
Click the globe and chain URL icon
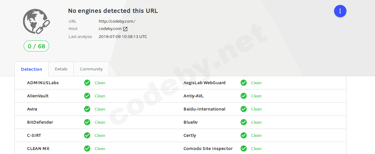point(37,21)
